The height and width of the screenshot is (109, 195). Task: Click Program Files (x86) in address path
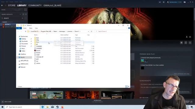click(46, 31)
